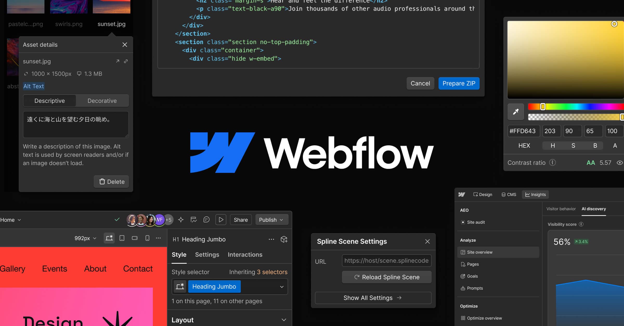Switch to mobile portrait breakpoint icon
Image resolution: width=624 pixels, height=326 pixels.
147,238
